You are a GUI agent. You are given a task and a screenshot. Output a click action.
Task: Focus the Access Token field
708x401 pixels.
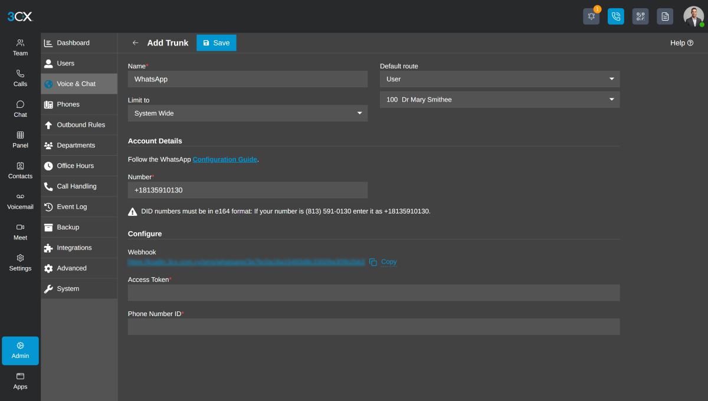[374, 292]
